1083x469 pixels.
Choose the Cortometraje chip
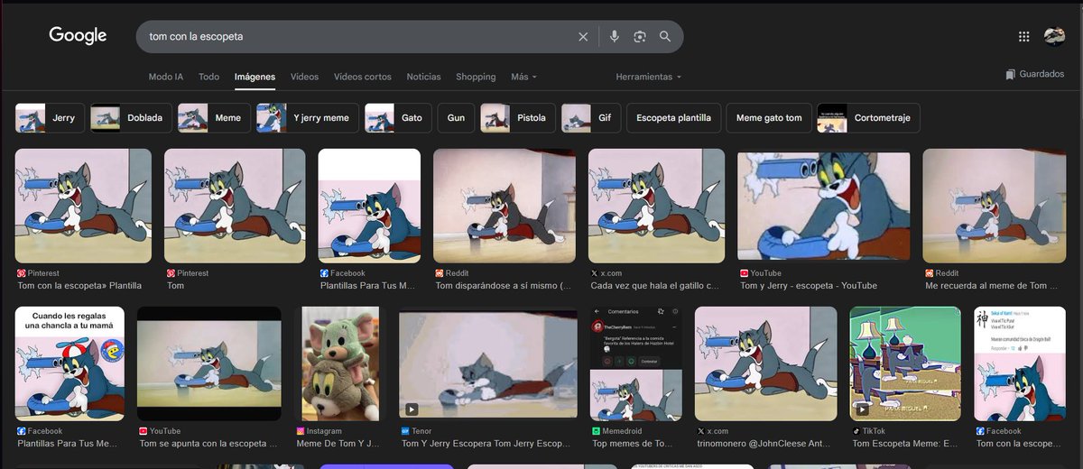(868, 118)
